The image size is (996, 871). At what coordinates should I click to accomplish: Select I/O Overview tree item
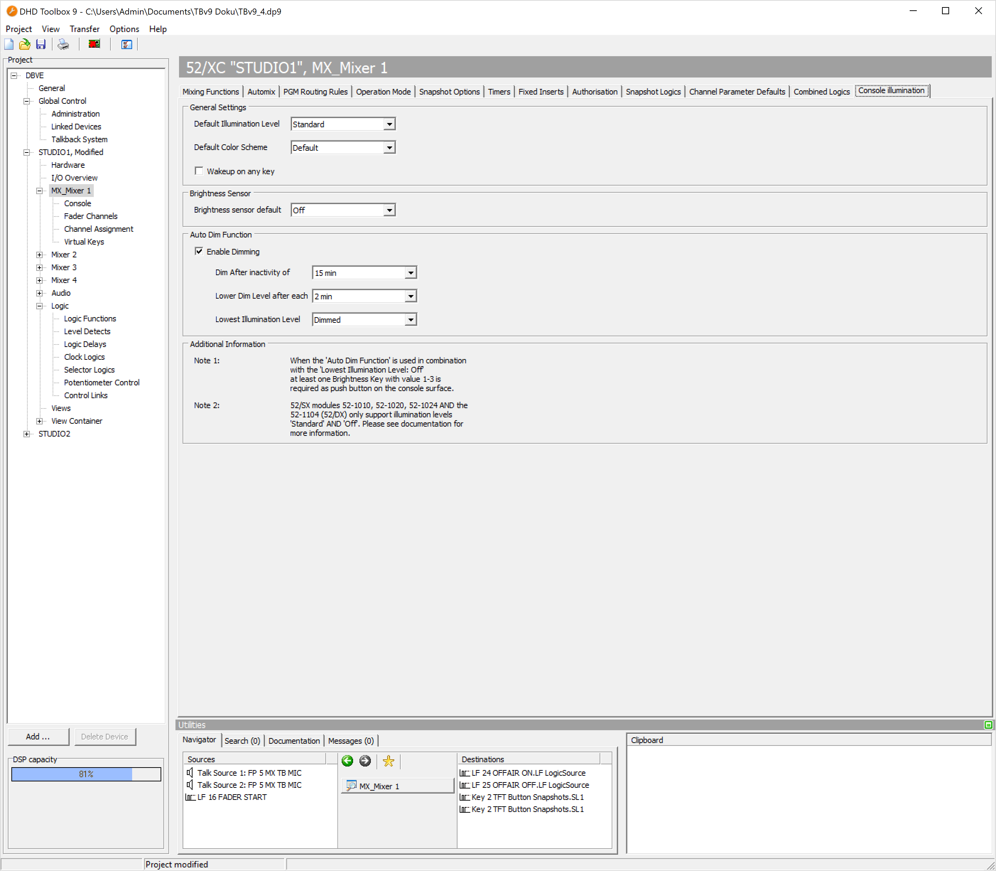pos(74,178)
